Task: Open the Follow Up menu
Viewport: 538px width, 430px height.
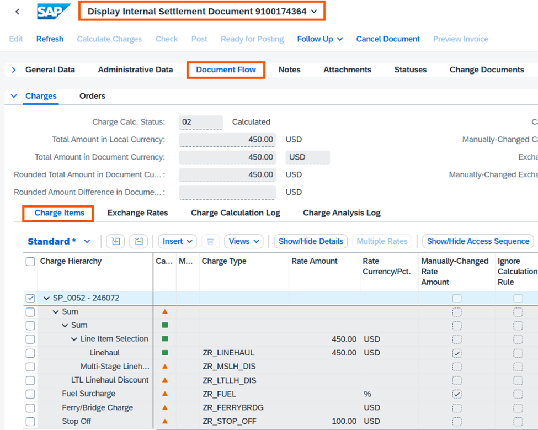Action: tap(319, 39)
